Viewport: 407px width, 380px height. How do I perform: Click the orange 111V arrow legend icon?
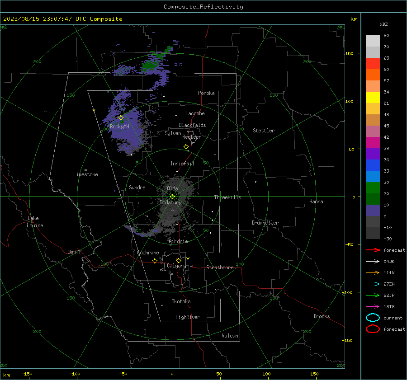tap(373, 272)
